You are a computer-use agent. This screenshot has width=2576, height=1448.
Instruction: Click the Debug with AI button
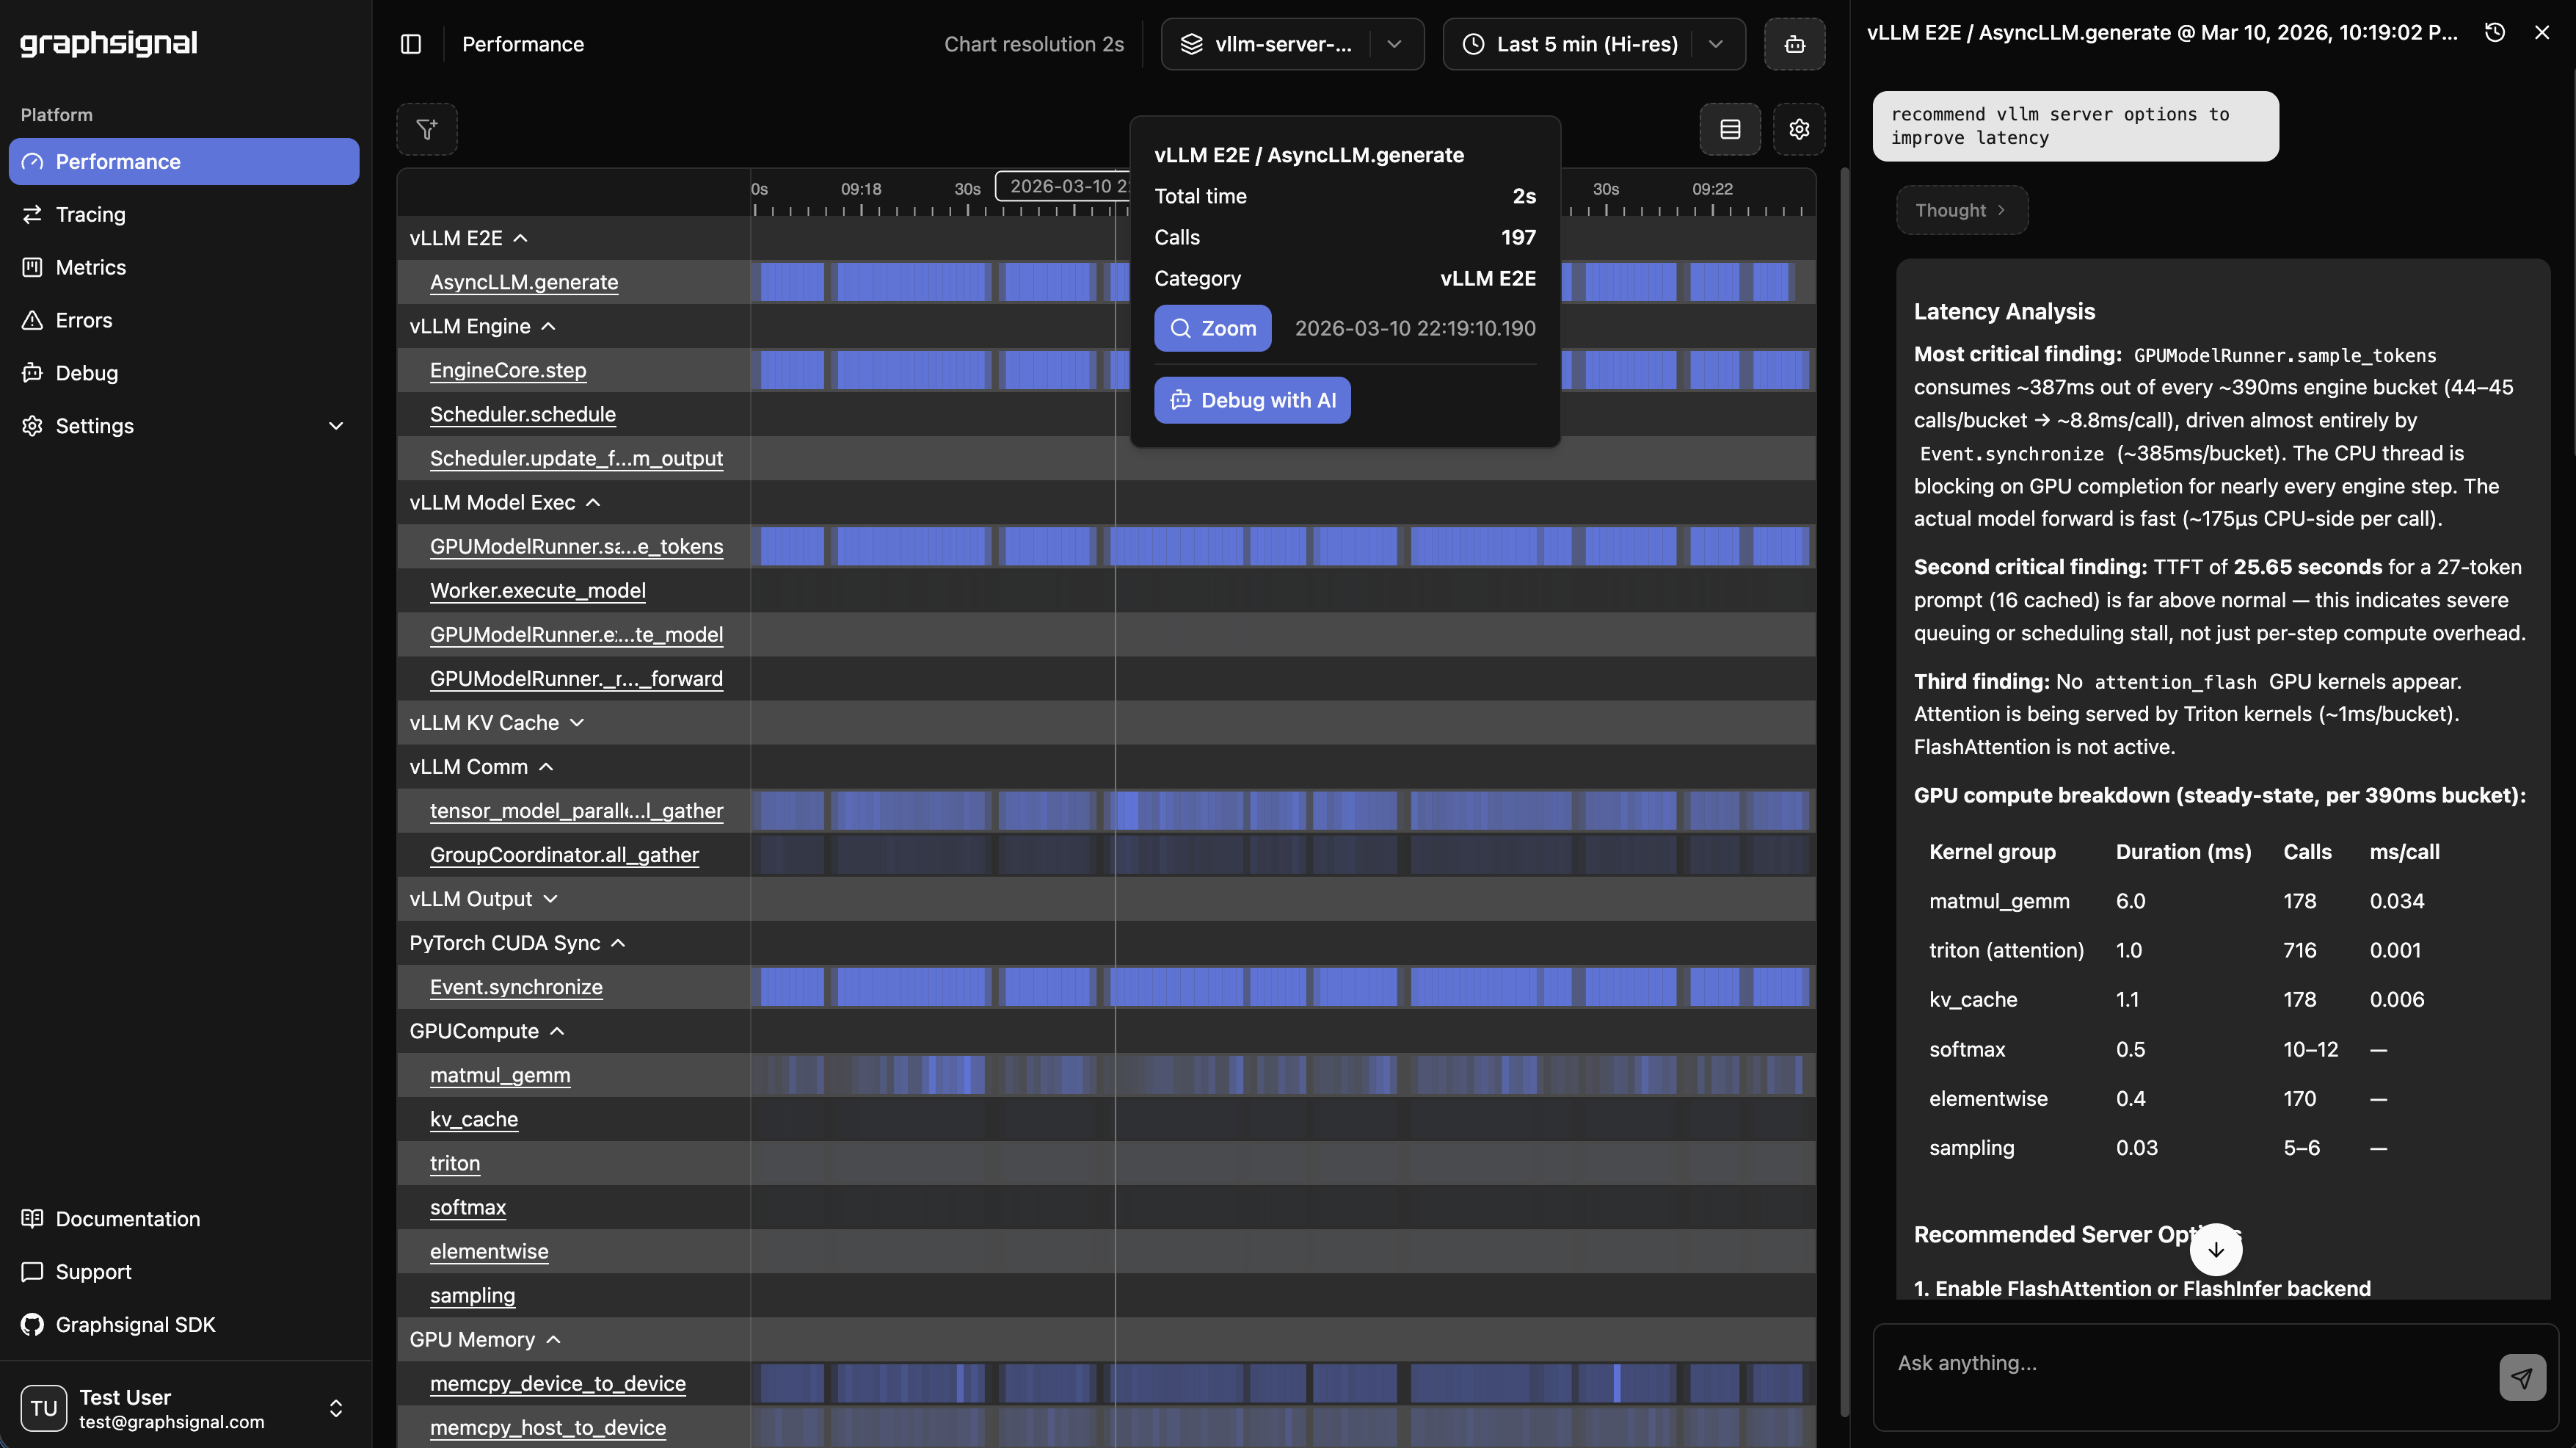coord(1252,399)
